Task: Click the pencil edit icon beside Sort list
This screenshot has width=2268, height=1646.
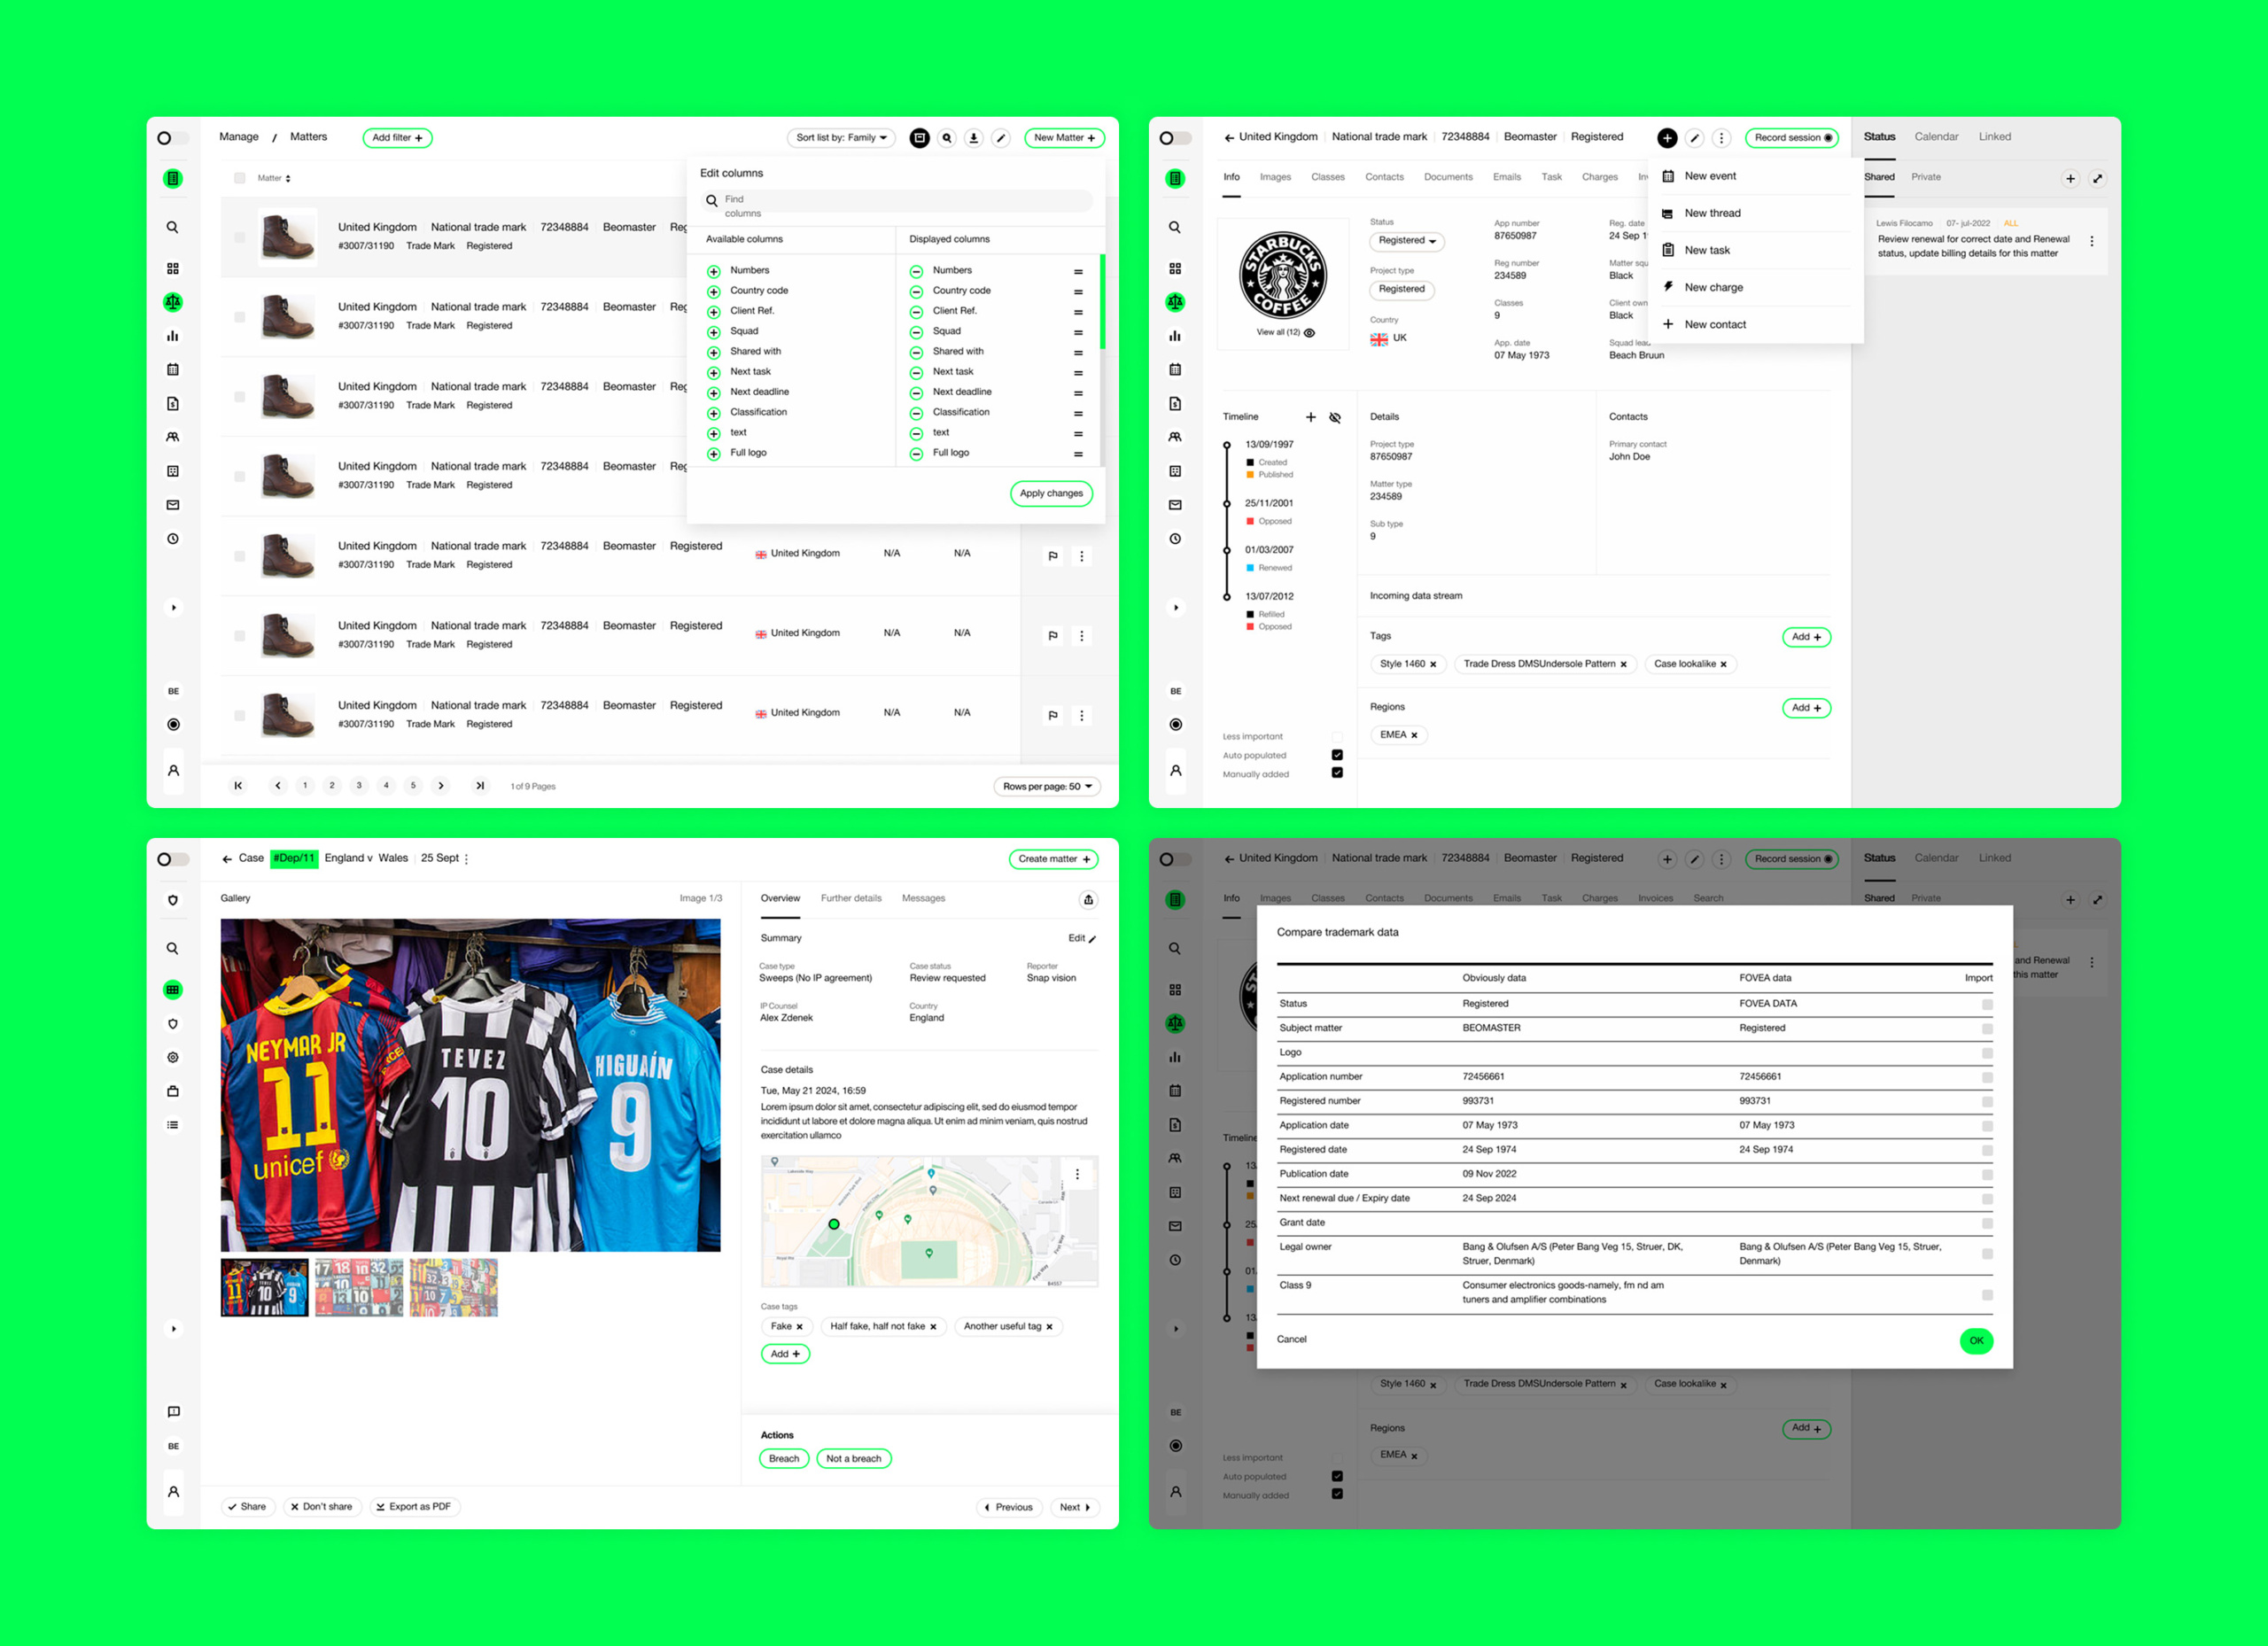Action: coord(1000,138)
